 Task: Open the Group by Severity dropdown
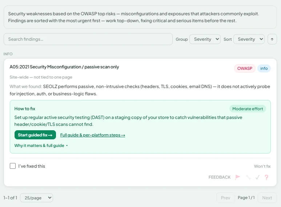(x=205, y=39)
